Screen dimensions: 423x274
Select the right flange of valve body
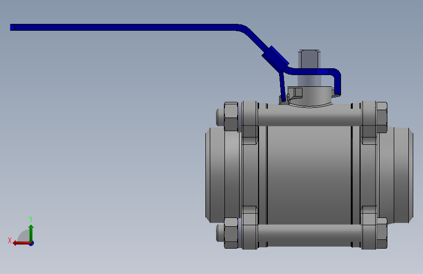(369, 176)
